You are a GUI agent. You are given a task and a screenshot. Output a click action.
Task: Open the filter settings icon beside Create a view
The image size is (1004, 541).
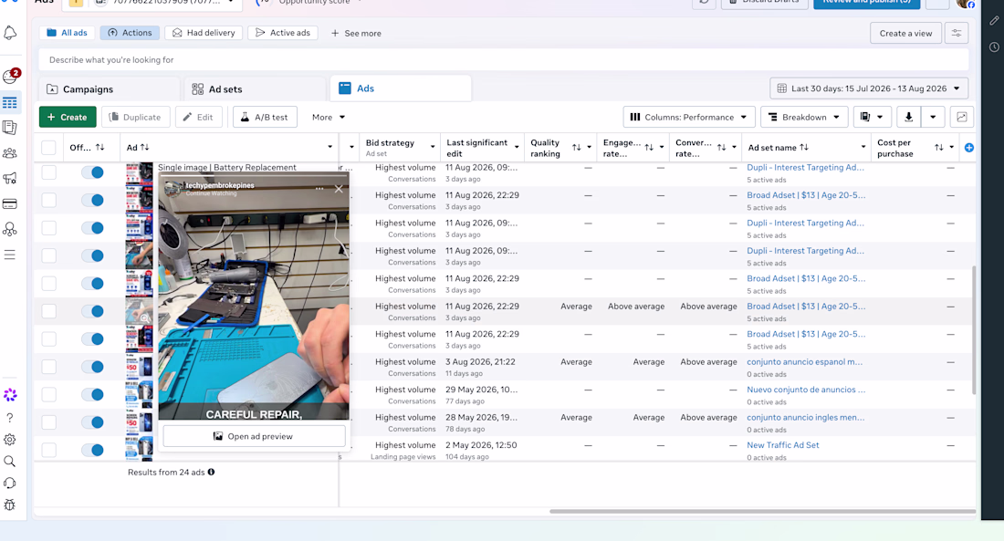(x=956, y=33)
